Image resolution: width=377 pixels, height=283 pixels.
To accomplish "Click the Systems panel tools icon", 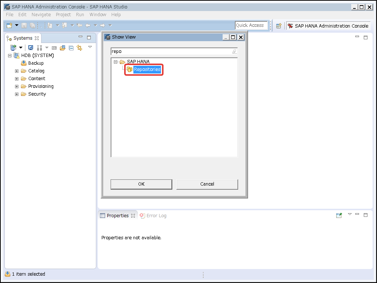I will (x=39, y=48).
